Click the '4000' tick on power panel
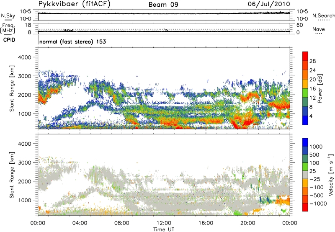This screenshot has height=232, width=335. click(x=24, y=57)
